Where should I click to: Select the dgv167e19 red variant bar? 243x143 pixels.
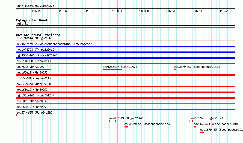click(126, 109)
